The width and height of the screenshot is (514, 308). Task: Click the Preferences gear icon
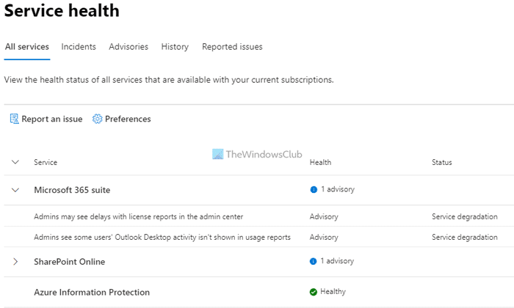coord(97,119)
